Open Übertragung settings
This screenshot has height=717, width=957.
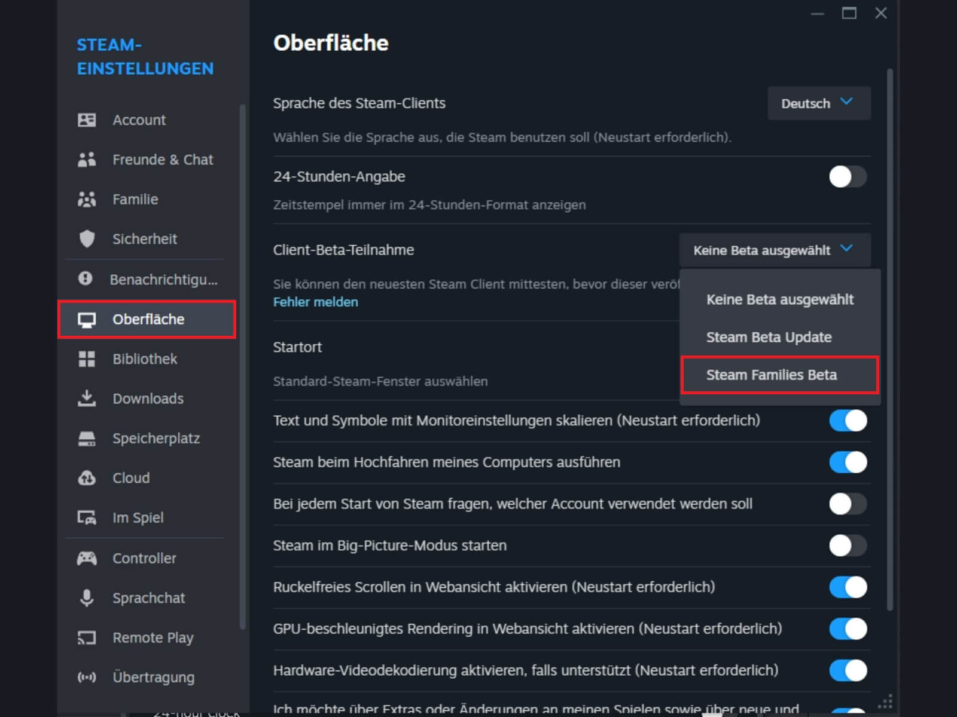click(x=147, y=678)
